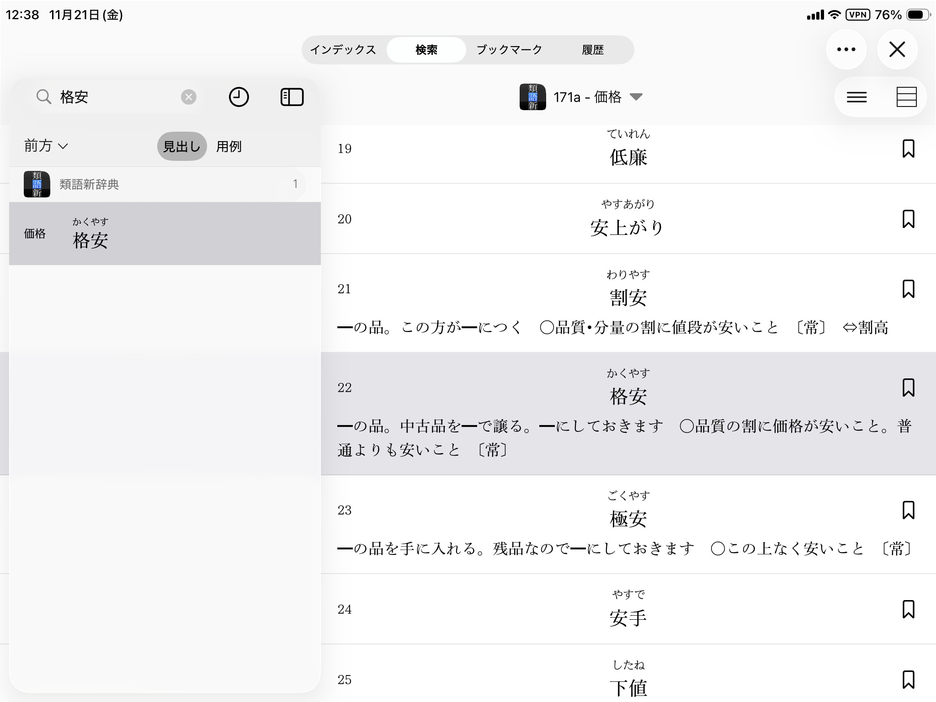The image size is (936, 702).
Task: Open the more options ellipsis menu
Action: point(846,49)
